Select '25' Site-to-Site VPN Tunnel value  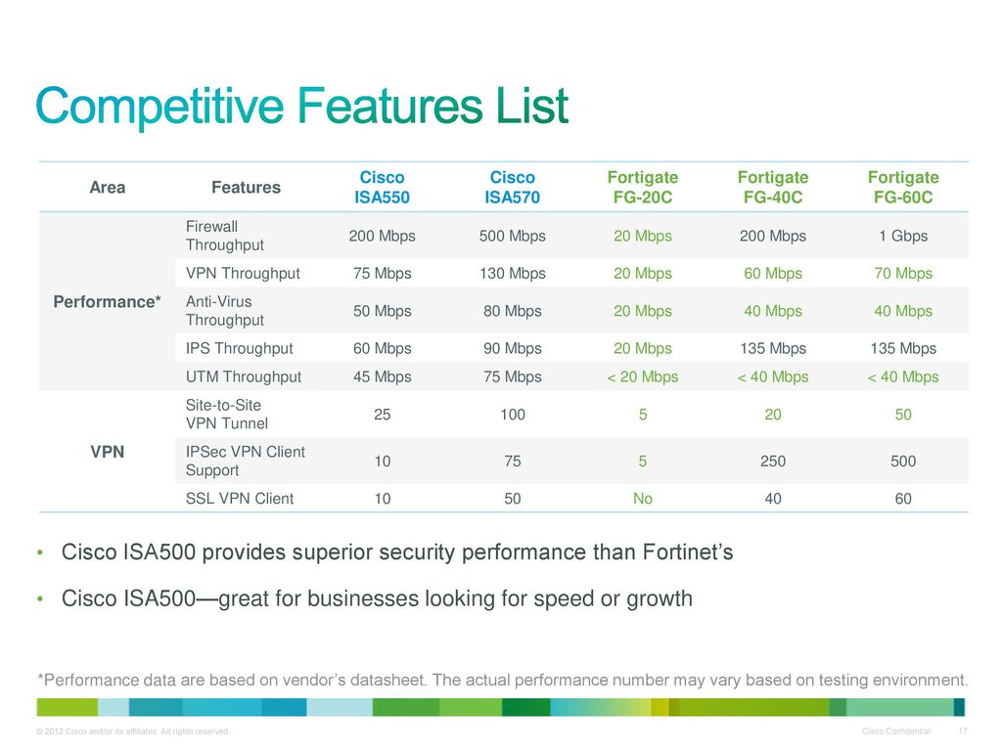click(383, 415)
